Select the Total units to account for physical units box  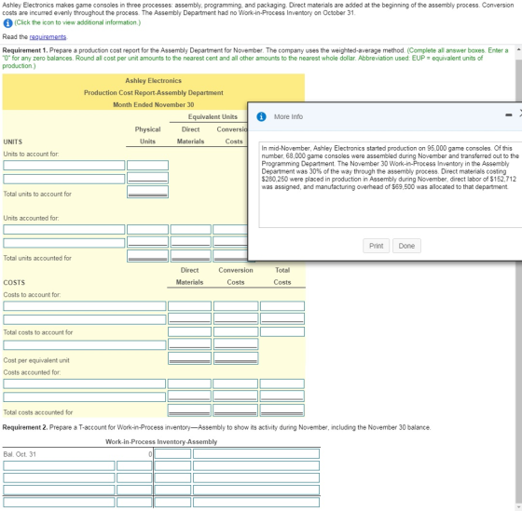147,192
